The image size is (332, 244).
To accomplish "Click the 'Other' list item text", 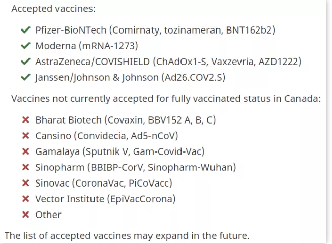I will coord(48,215).
